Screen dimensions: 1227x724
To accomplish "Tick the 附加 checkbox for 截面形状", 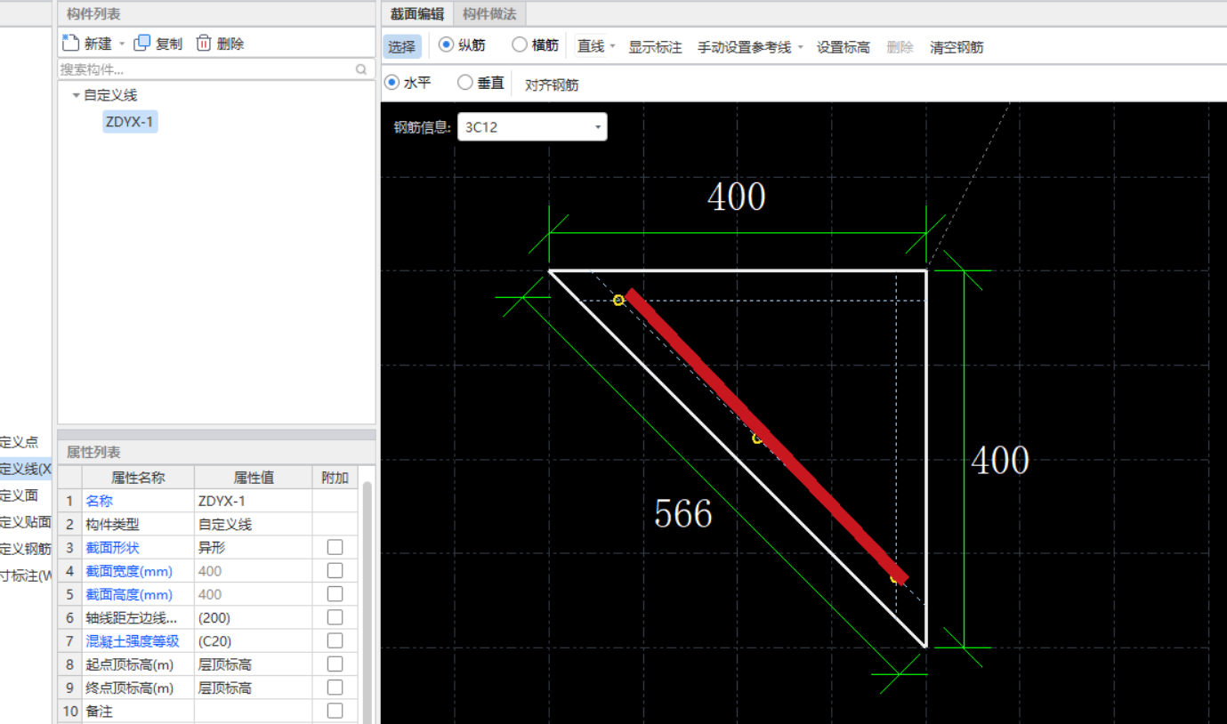I will (335, 547).
